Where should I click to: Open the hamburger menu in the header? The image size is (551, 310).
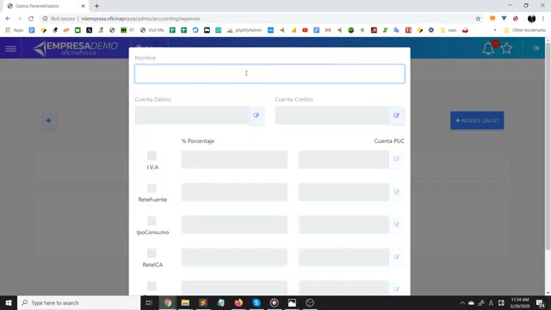pyautogui.click(x=10, y=48)
